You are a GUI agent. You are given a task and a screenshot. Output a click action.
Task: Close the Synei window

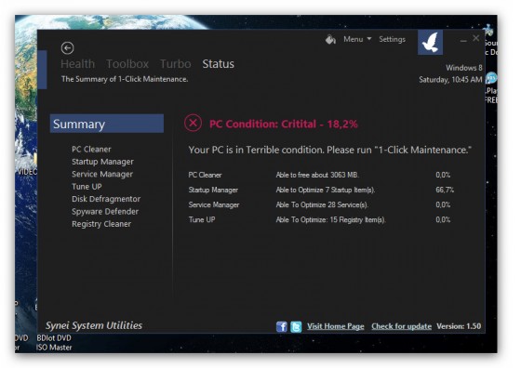[x=476, y=38]
